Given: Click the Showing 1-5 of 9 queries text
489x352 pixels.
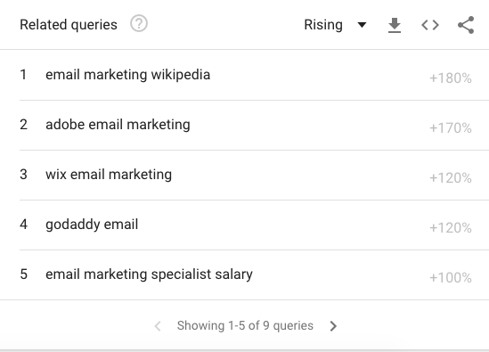Looking at the screenshot, I should click(x=245, y=325).
